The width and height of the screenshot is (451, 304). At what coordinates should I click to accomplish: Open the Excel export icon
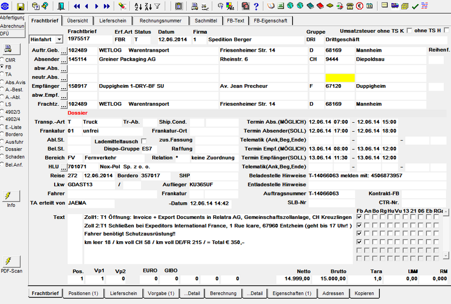click(281, 6)
